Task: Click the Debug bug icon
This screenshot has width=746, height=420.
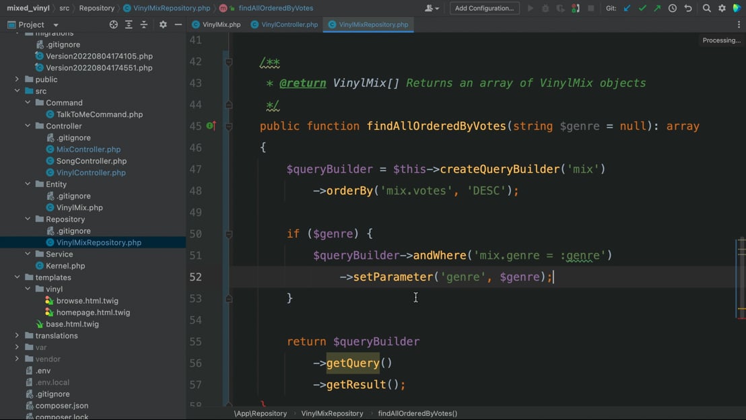Action: pyautogui.click(x=545, y=8)
